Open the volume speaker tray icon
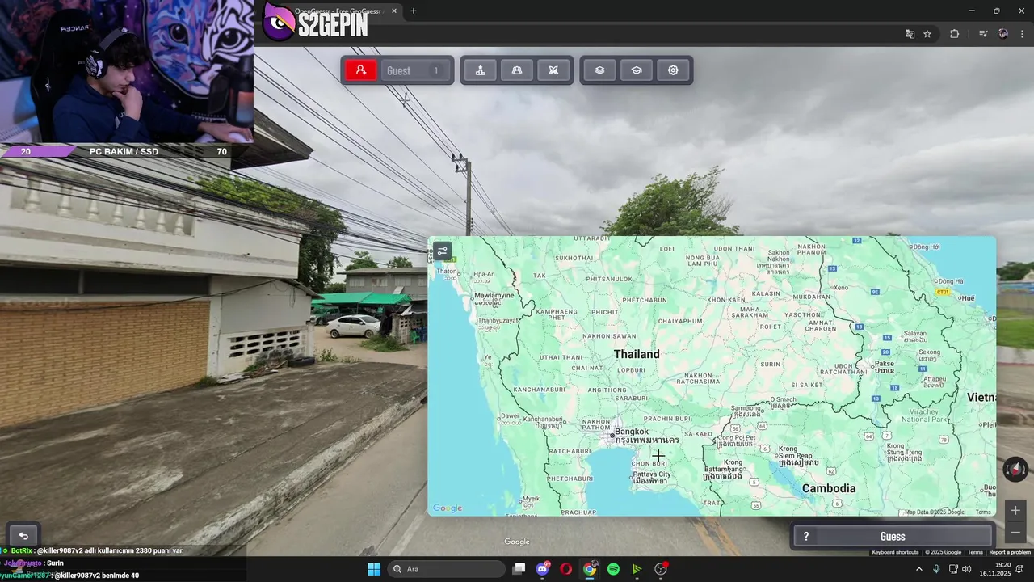Image resolution: width=1034 pixels, height=582 pixels. click(966, 569)
